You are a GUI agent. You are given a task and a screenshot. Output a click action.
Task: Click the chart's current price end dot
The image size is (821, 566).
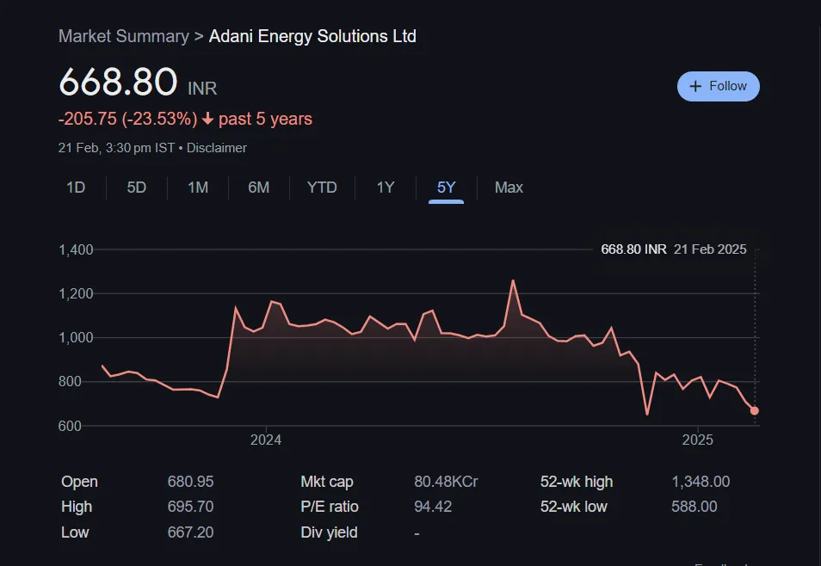pyautogui.click(x=754, y=411)
